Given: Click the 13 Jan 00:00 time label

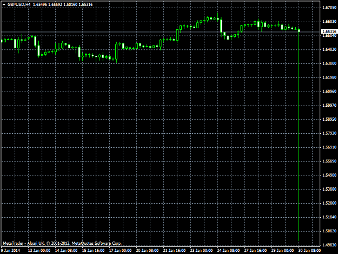Looking at the screenshot, I should (39, 250).
